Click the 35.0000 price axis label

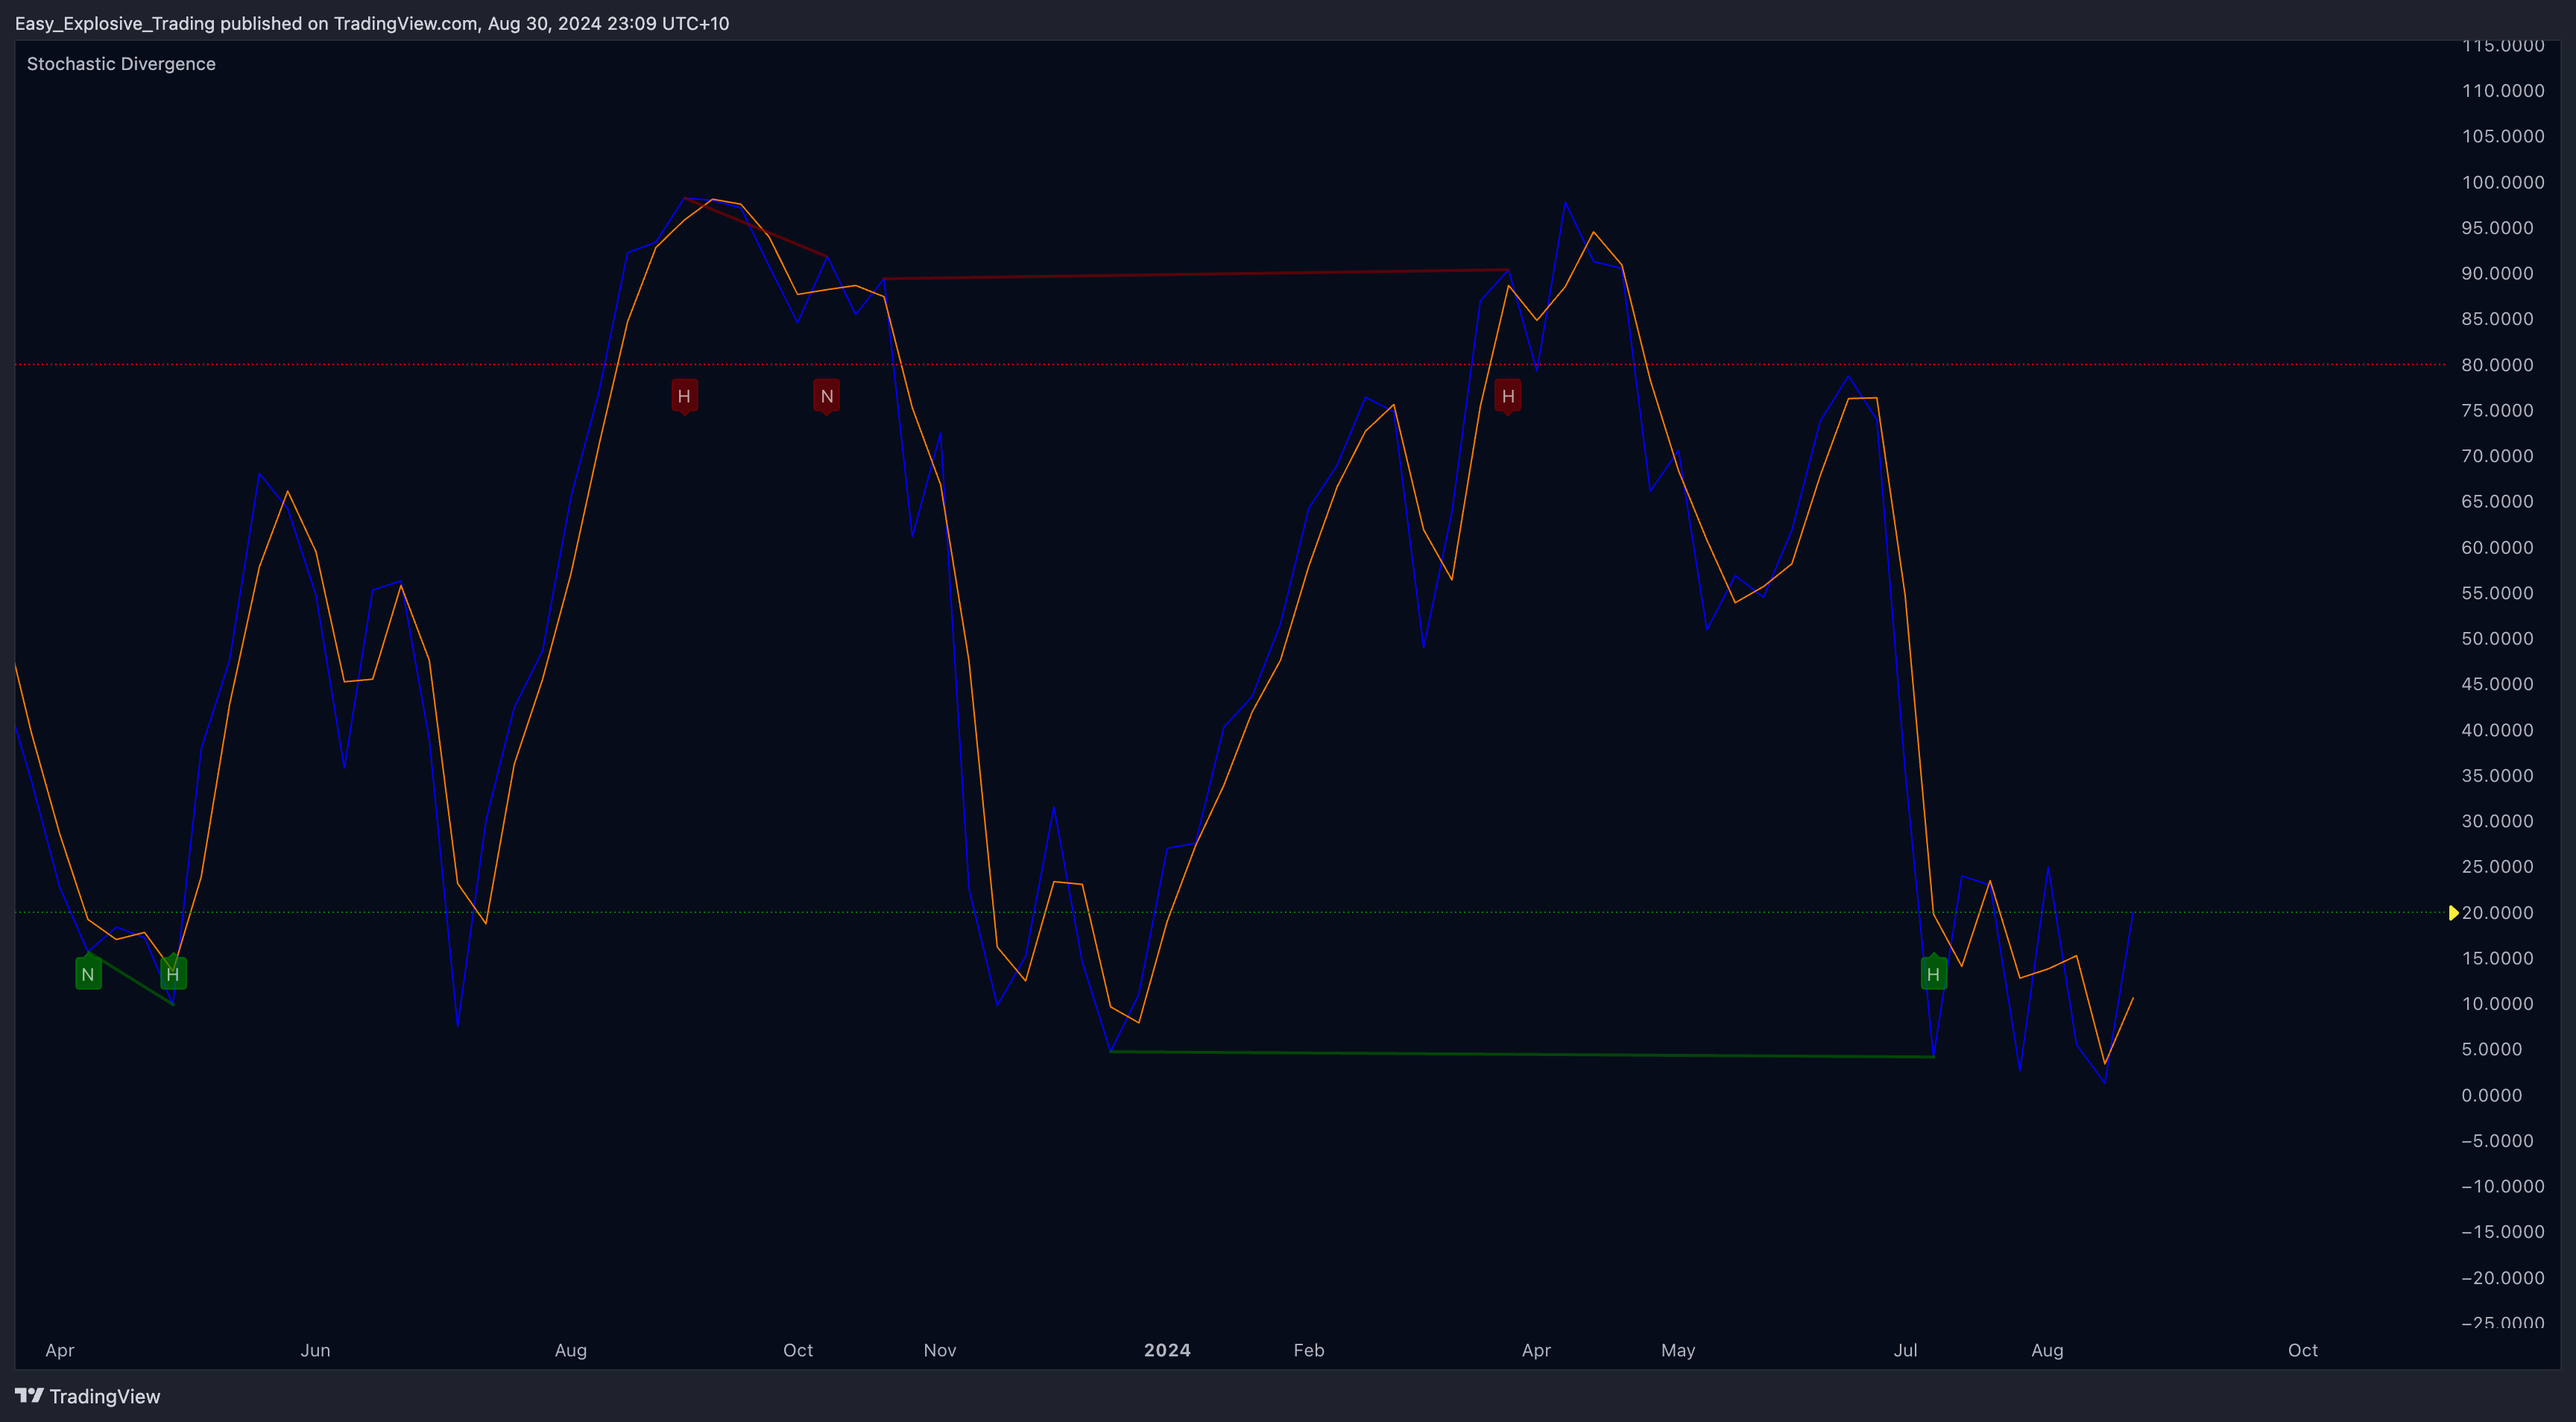tap(2497, 775)
